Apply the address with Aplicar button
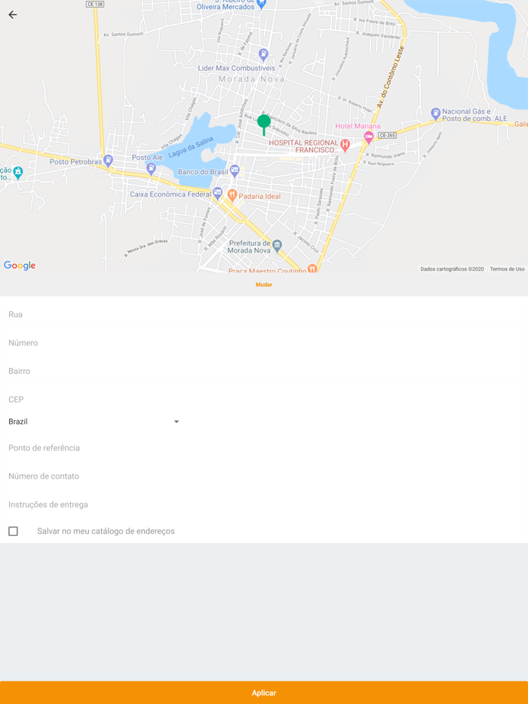Image resolution: width=528 pixels, height=704 pixels. coord(264,693)
